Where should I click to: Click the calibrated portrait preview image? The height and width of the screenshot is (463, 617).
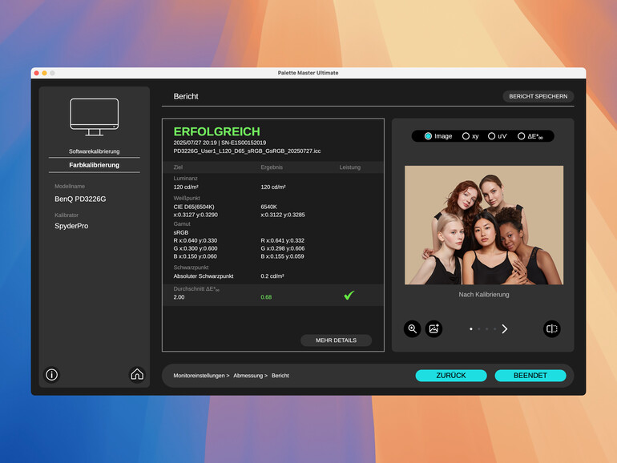(x=484, y=225)
